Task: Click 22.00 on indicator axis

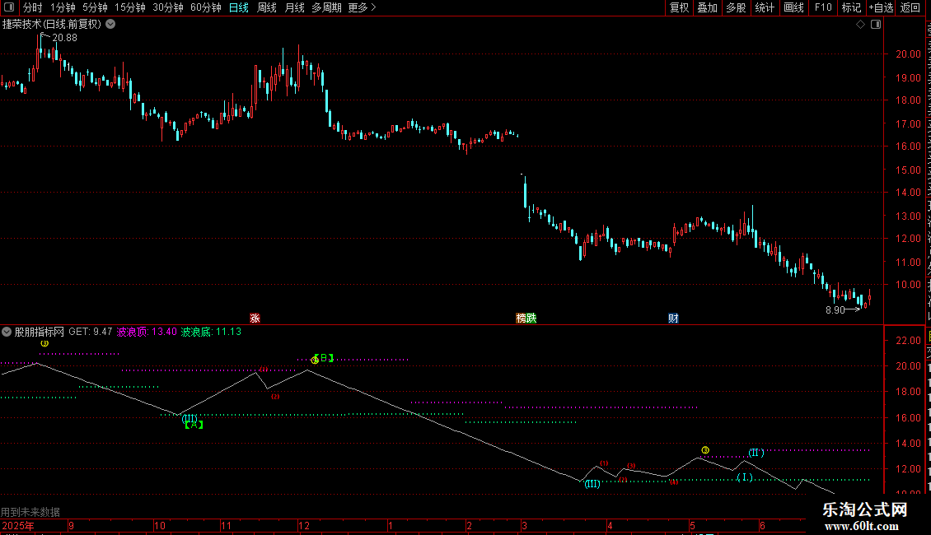Action: (909, 341)
